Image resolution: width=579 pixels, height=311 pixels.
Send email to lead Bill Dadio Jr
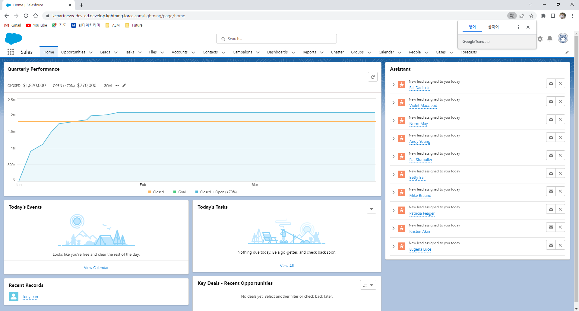(551, 83)
